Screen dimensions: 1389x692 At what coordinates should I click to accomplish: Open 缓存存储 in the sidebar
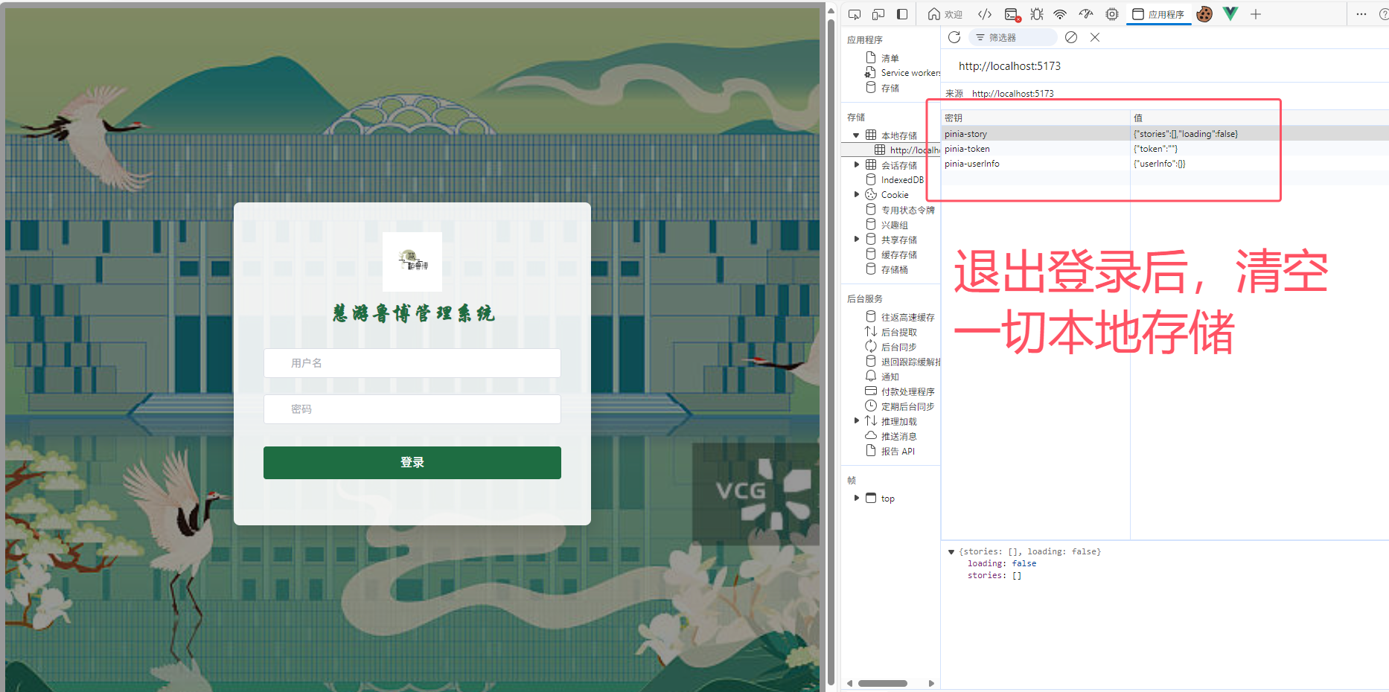(898, 254)
